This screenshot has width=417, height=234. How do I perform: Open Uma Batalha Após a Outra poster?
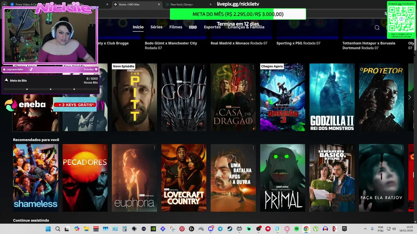[233, 178]
